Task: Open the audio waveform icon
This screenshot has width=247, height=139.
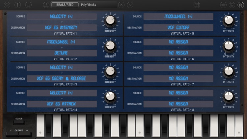Action: tap(223, 5)
